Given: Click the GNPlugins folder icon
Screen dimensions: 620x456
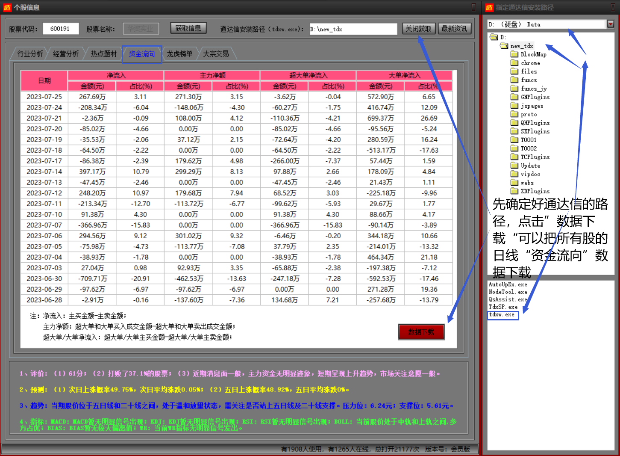Looking at the screenshot, I should [514, 97].
